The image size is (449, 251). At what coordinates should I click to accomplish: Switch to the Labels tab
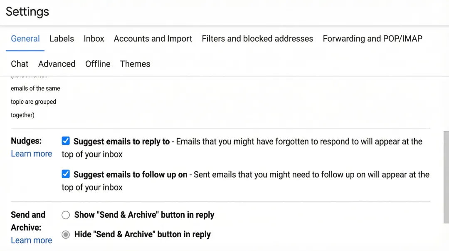point(62,38)
